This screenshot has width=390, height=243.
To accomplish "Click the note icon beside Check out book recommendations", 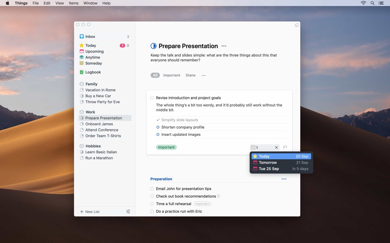I will 219,196.
